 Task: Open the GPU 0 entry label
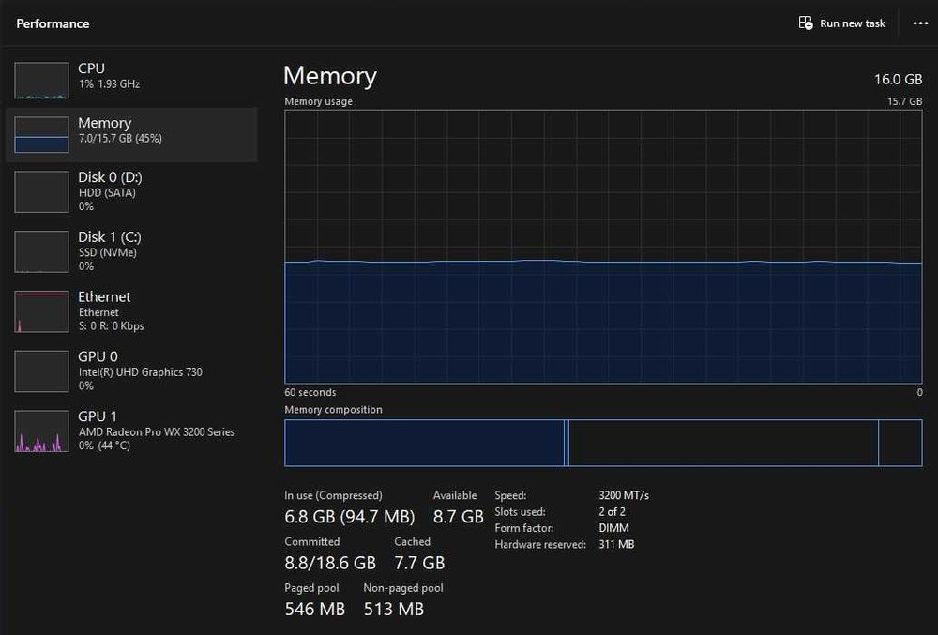98,356
